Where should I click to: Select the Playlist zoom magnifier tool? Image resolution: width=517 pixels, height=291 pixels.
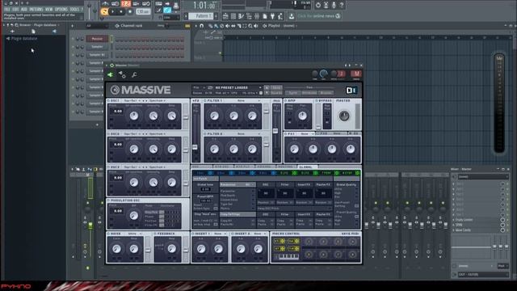250,26
